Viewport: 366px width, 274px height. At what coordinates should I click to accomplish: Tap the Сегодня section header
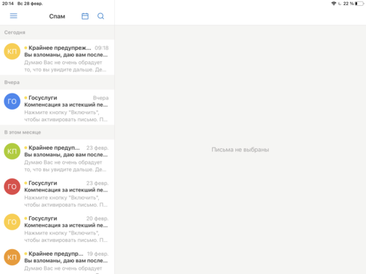[x=15, y=32]
